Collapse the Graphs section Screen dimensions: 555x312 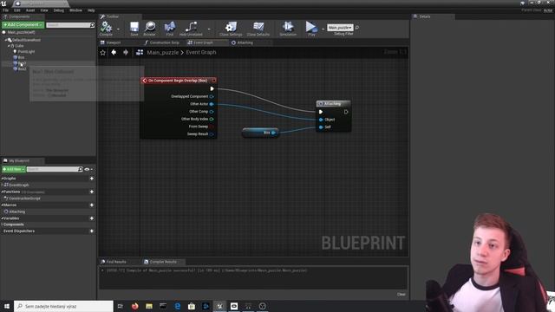(x=2, y=179)
